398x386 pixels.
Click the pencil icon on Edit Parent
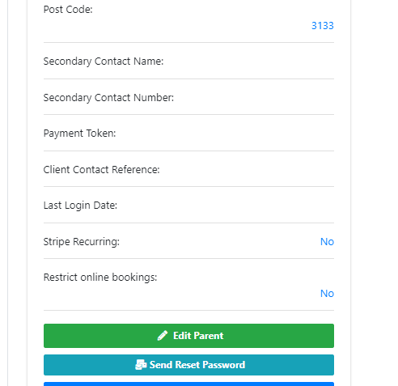coord(163,336)
